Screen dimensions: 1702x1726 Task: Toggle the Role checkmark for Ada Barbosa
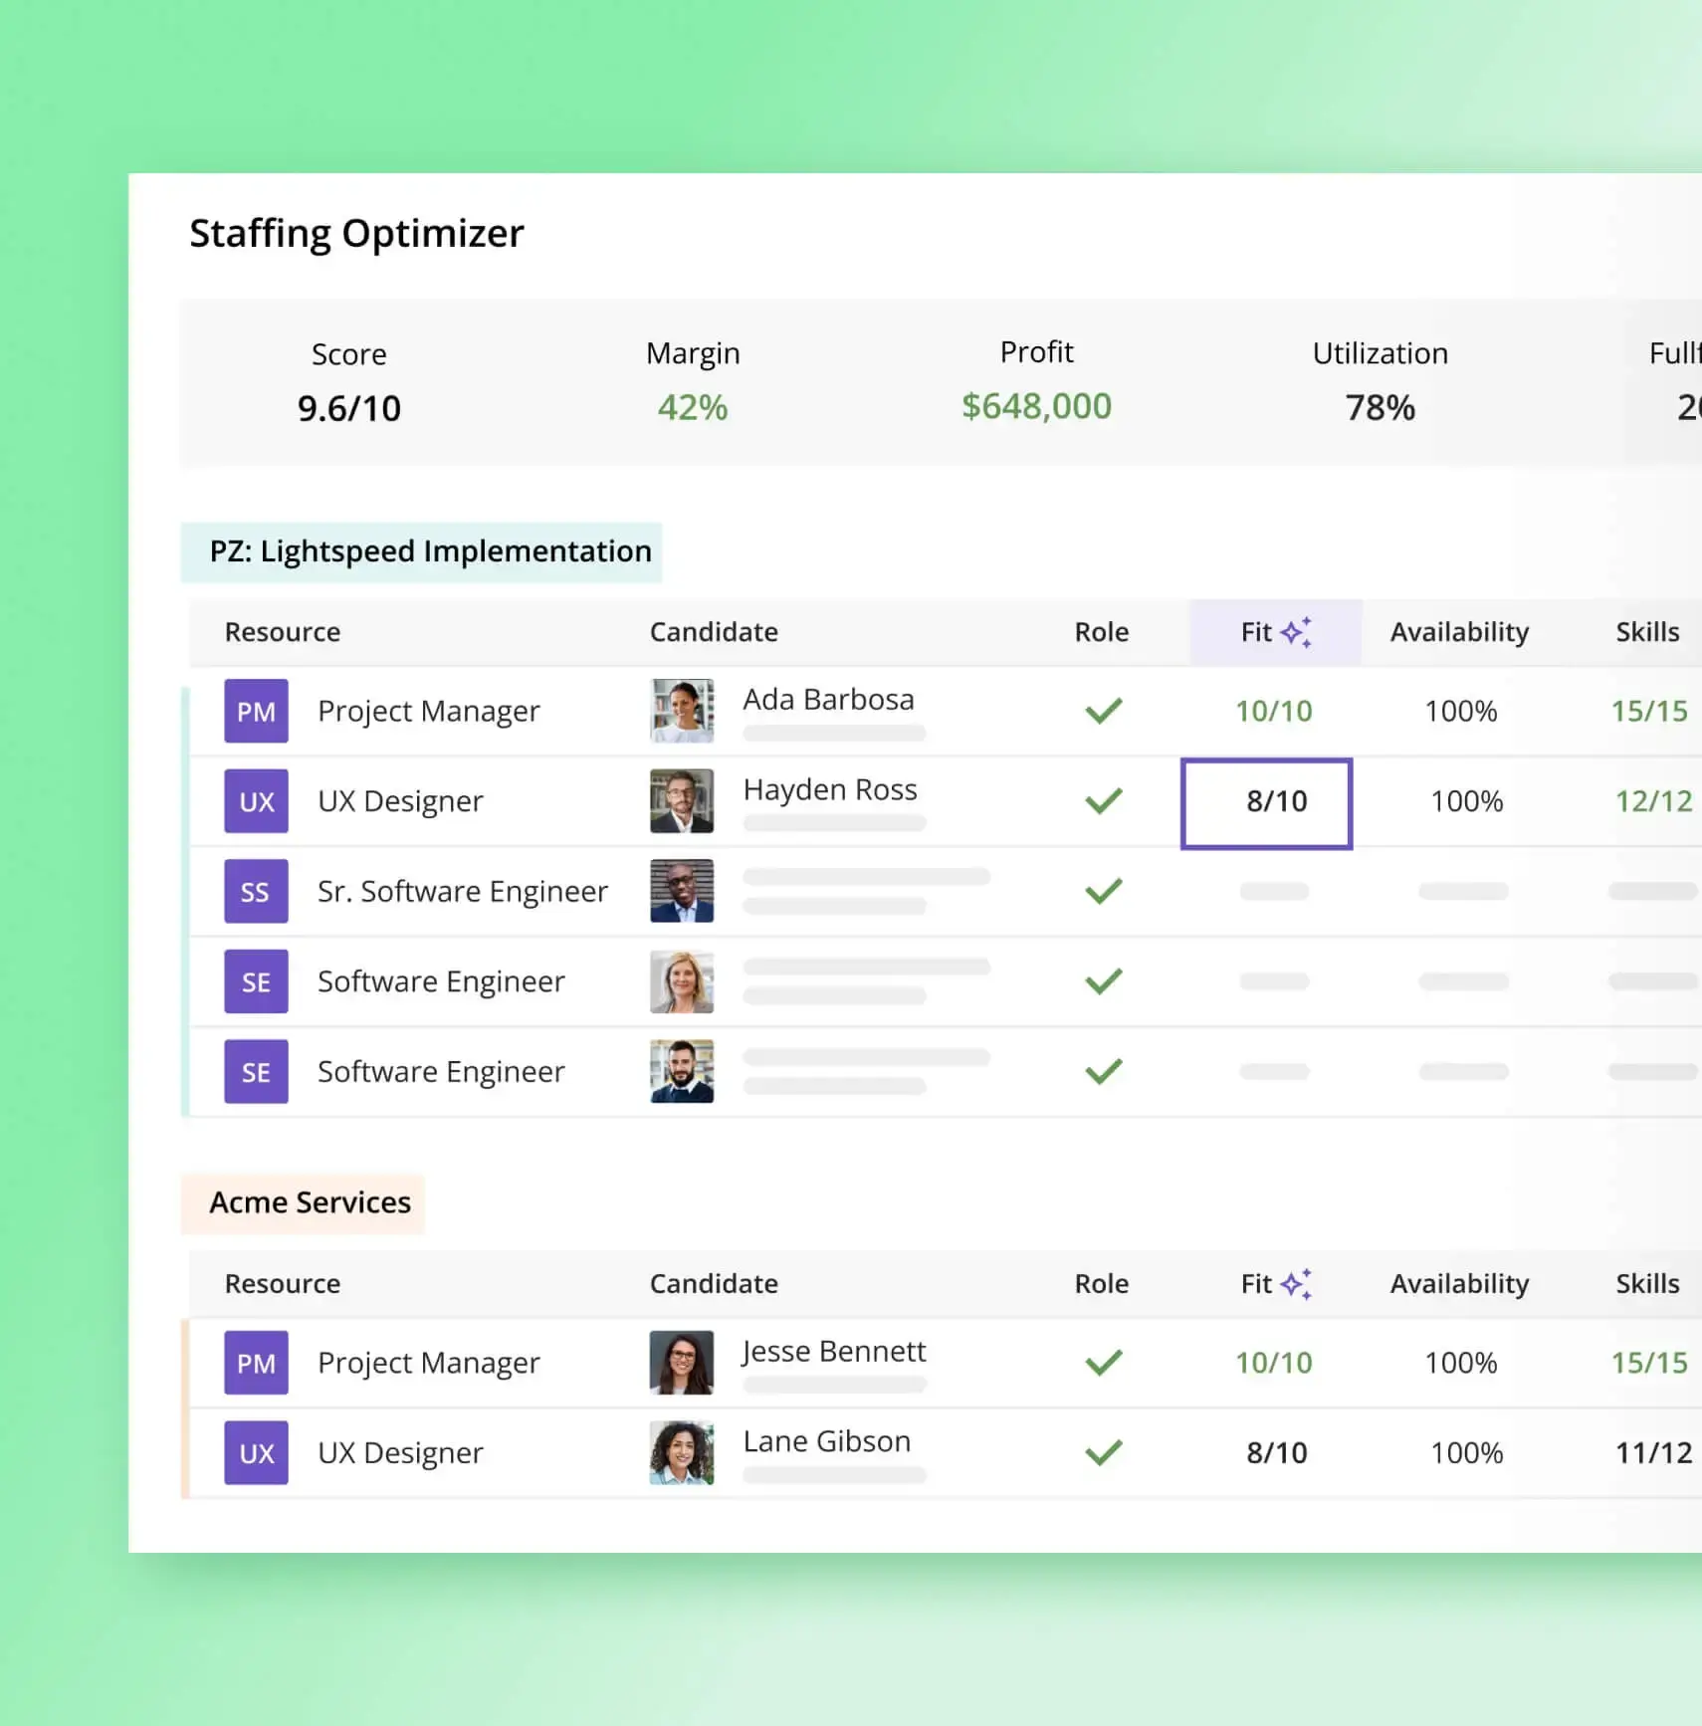[1103, 711]
